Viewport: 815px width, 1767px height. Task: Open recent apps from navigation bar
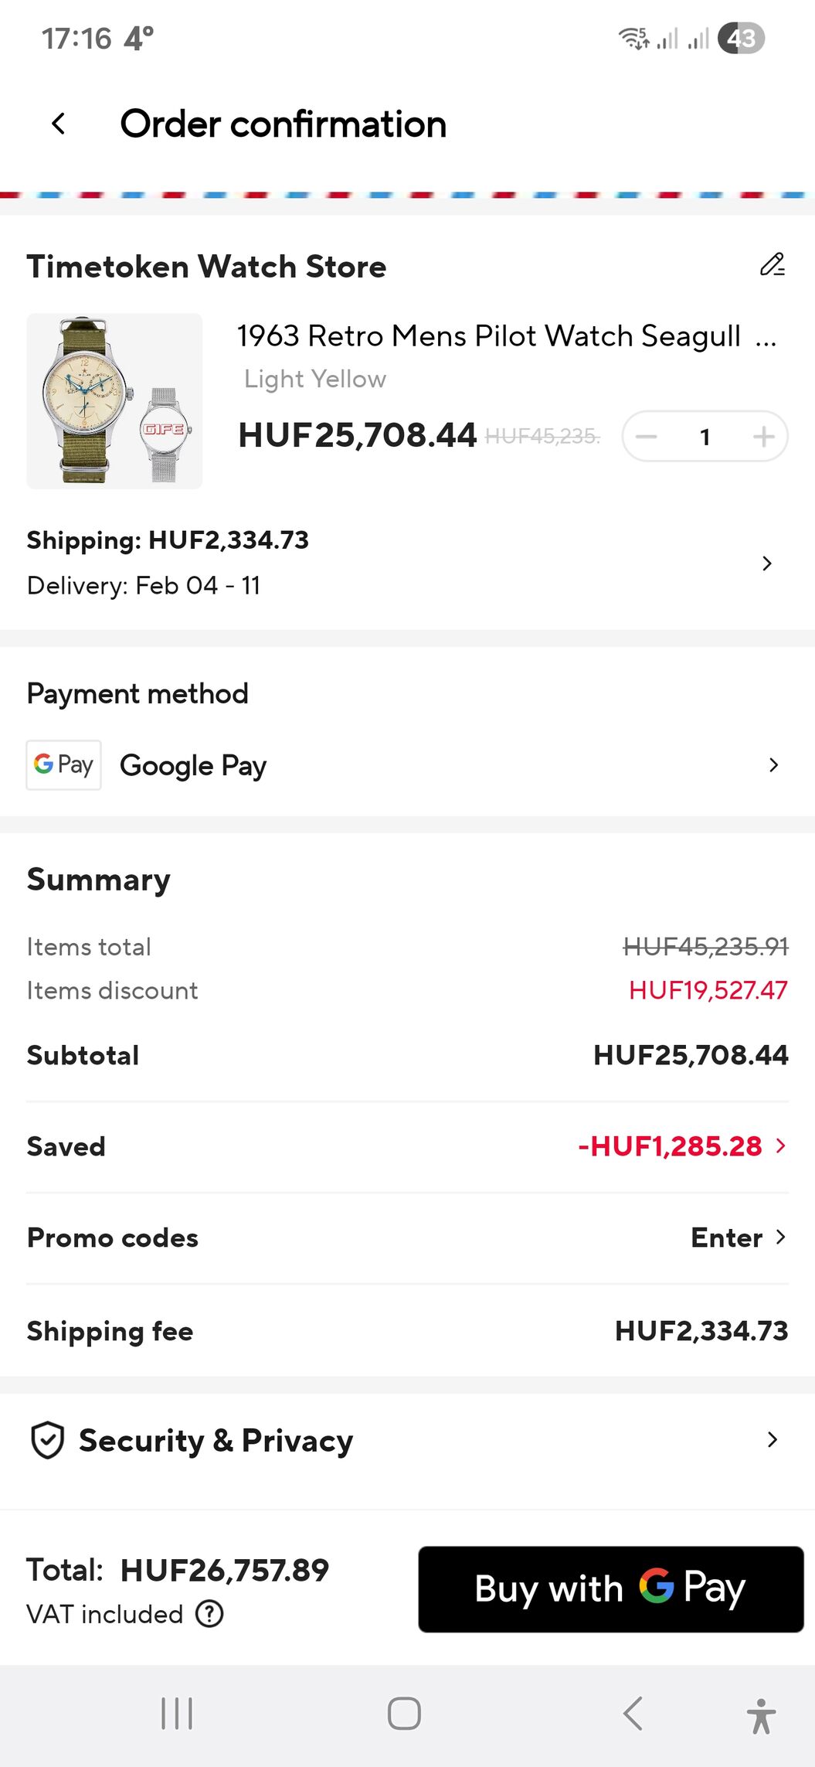[177, 1714]
